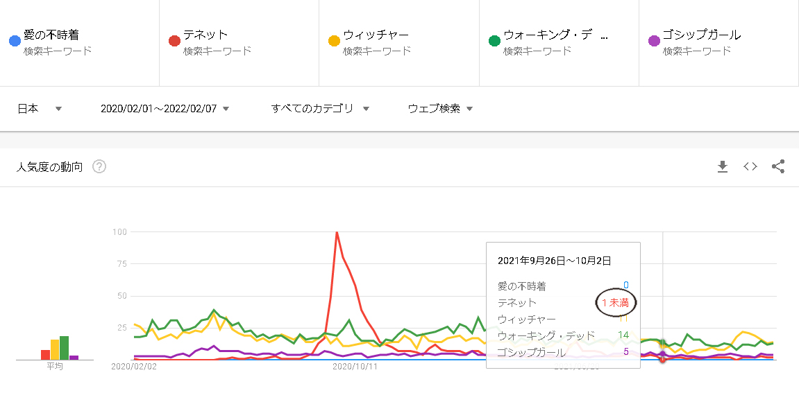Viewport: 799px width, 420px height.
Task: Select the ウィッチャー search term
Action: pos(376,35)
